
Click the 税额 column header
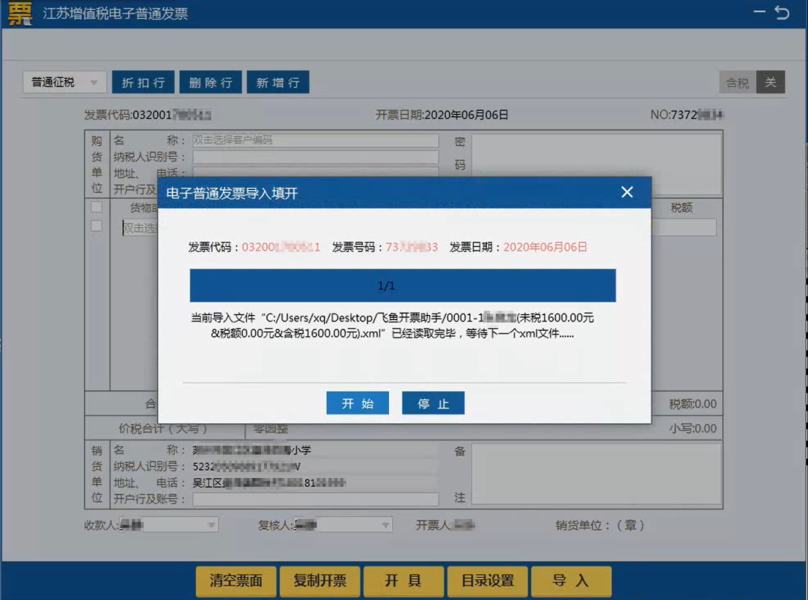[682, 208]
